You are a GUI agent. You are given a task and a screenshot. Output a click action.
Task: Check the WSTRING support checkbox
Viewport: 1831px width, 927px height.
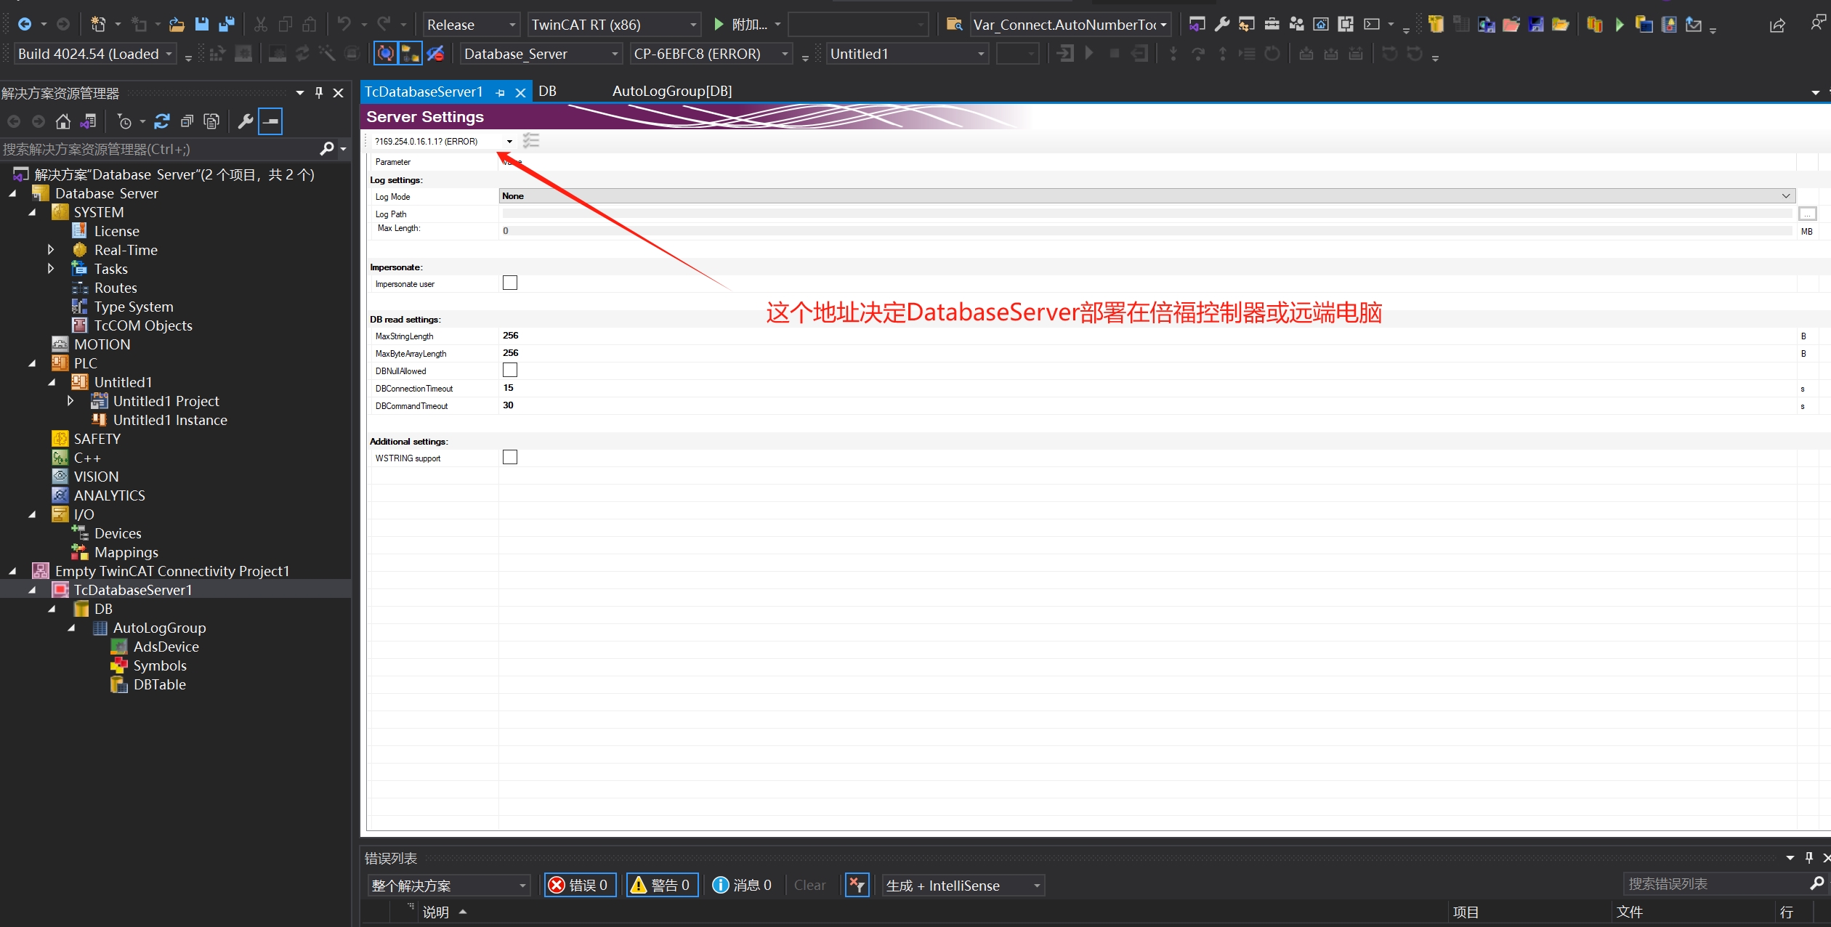pyautogui.click(x=510, y=458)
